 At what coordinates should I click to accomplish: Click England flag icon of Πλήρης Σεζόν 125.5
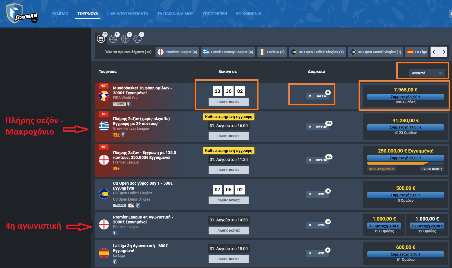click(x=104, y=160)
